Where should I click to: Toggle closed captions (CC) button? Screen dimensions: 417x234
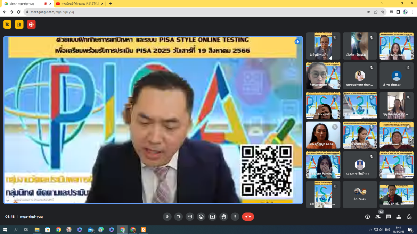point(190,217)
